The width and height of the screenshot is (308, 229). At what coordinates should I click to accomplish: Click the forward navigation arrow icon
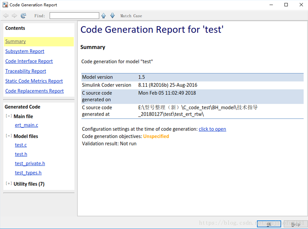[x=14, y=16]
